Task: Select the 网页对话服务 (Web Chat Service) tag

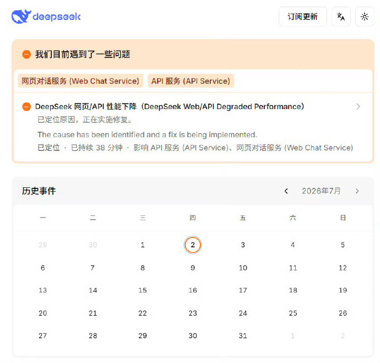Action: 80,81
